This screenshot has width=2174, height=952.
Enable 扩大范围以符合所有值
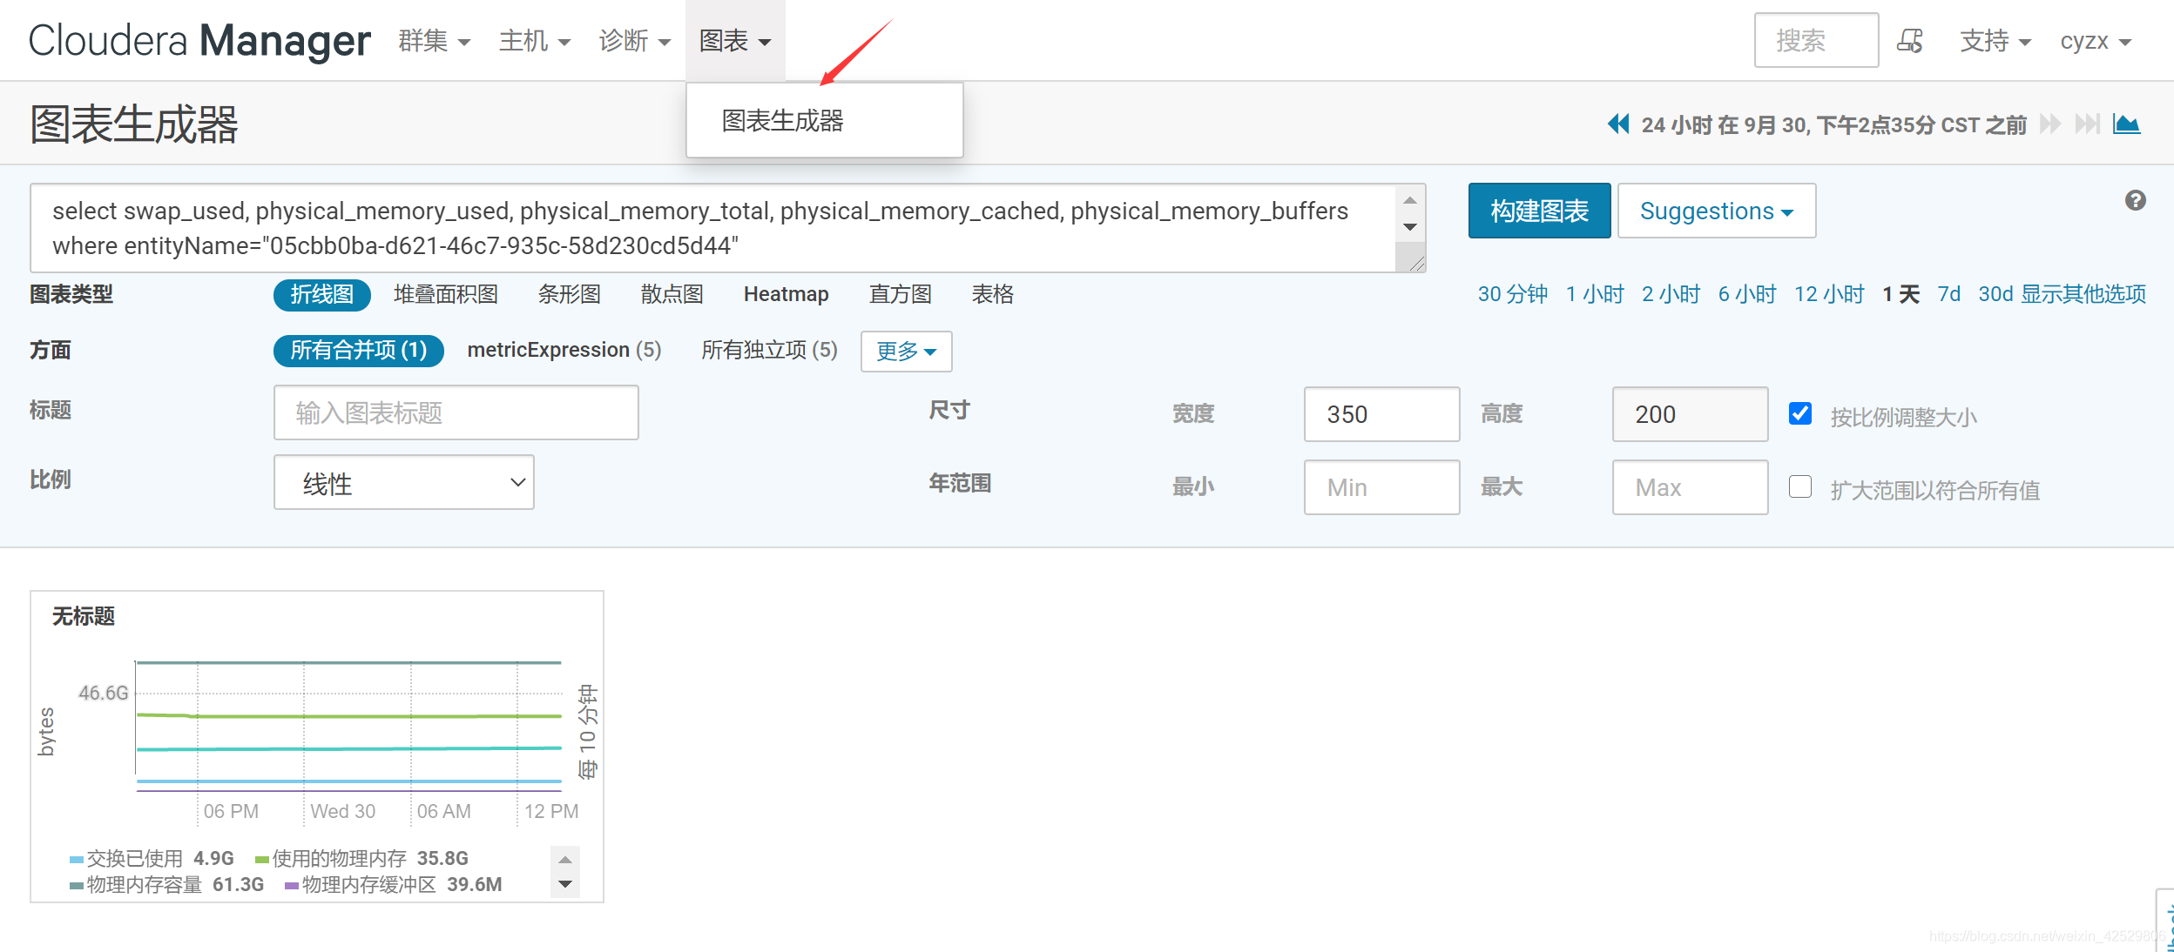1800,487
